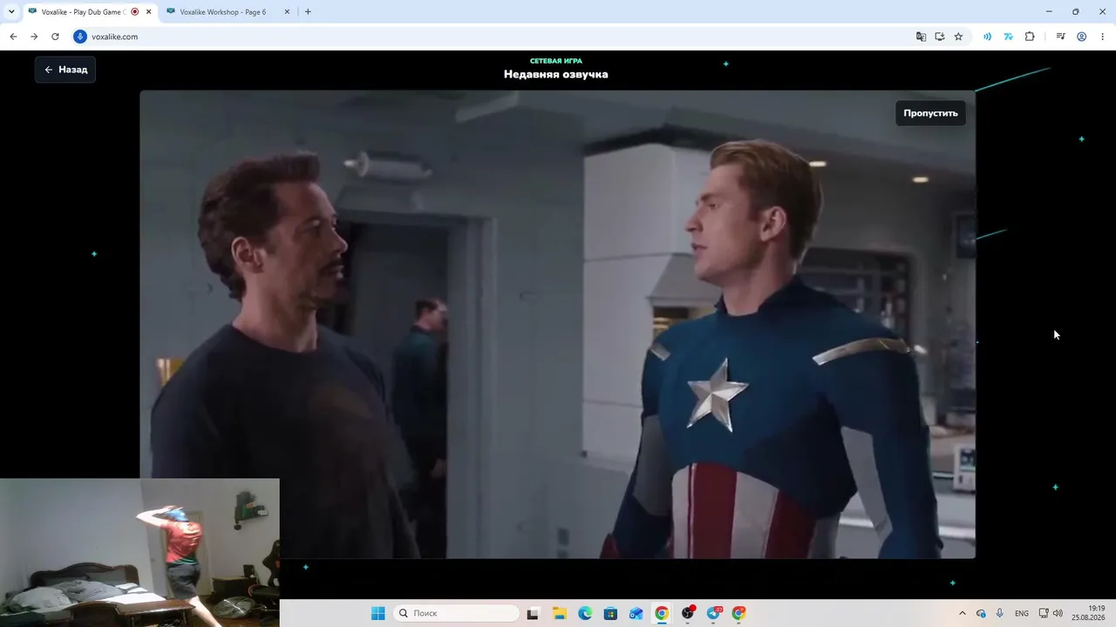Click the recording indicator on Voxalike tab
1116x627 pixels.
135,12
